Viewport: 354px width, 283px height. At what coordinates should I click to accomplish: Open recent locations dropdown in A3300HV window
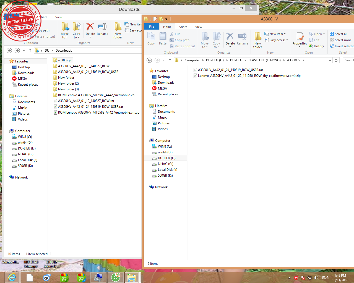click(164, 60)
